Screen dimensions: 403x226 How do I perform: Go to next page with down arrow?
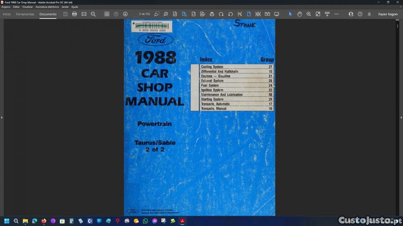pos(125,14)
